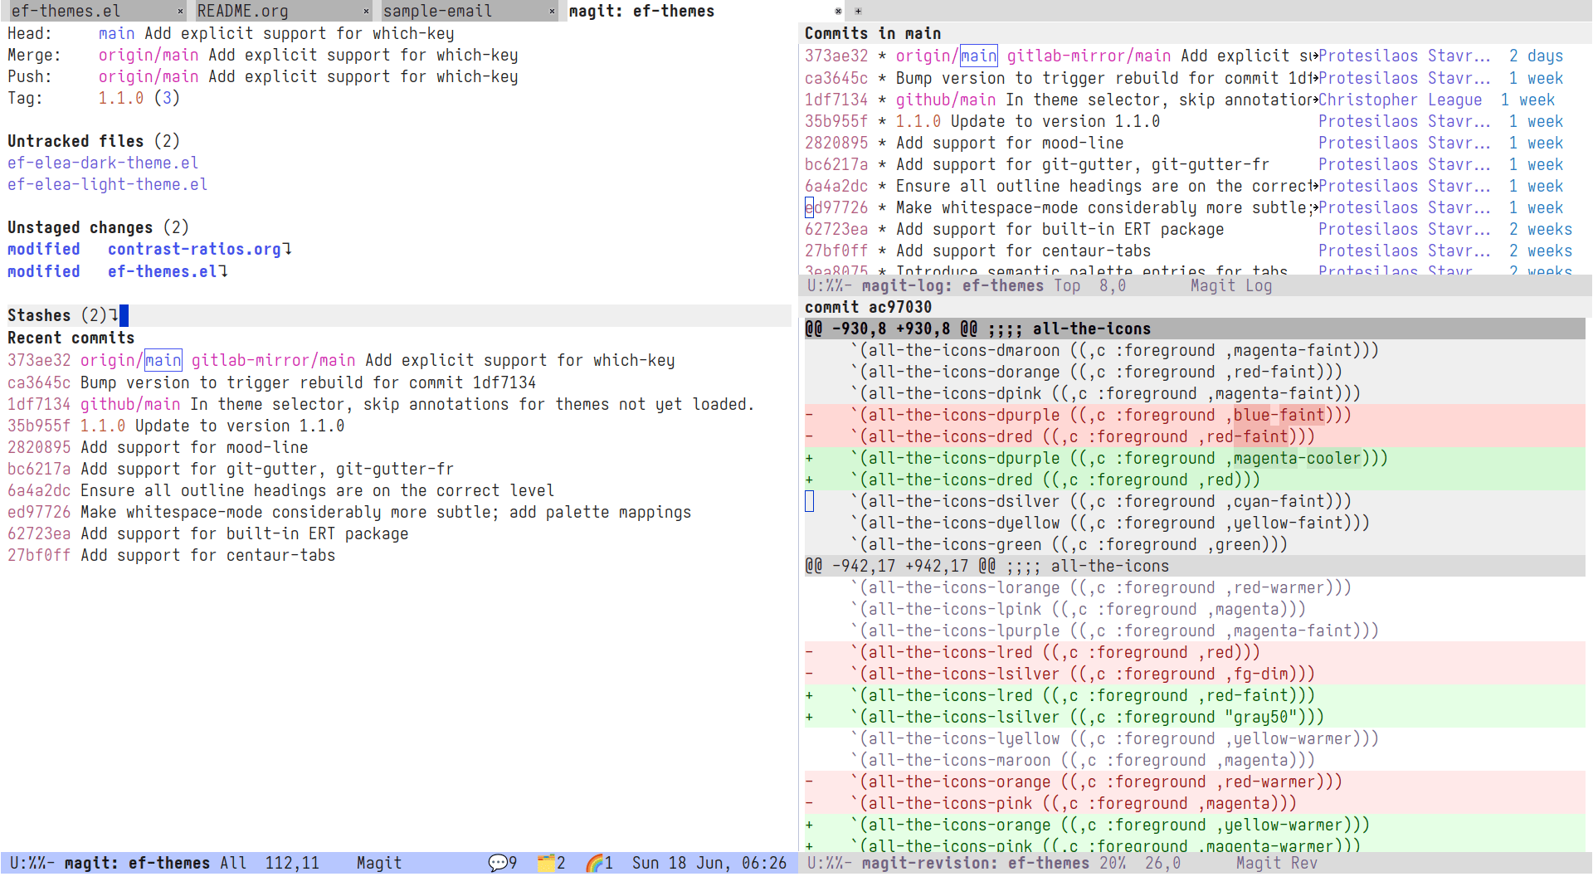Add a new tab with plus button
1593x896 pixels.
[x=858, y=11]
